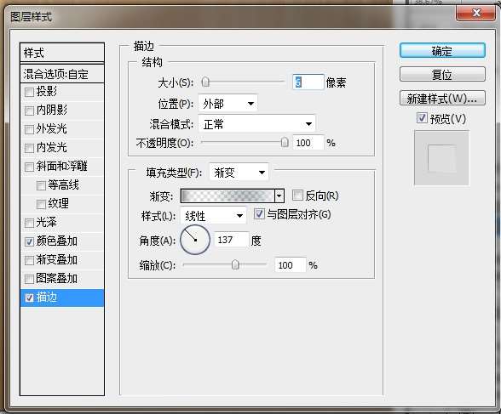Disable the 颜色叠加 checkbox
The height and width of the screenshot is (414, 501).
click(x=29, y=241)
